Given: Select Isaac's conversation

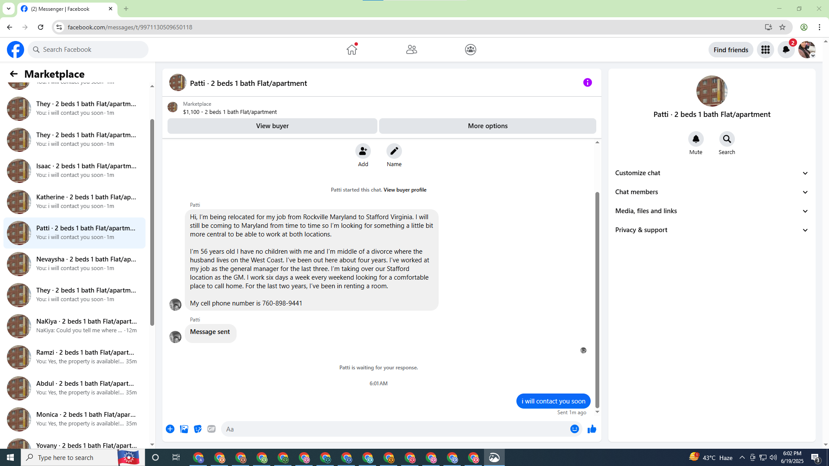Looking at the screenshot, I should pyautogui.click(x=74, y=170).
